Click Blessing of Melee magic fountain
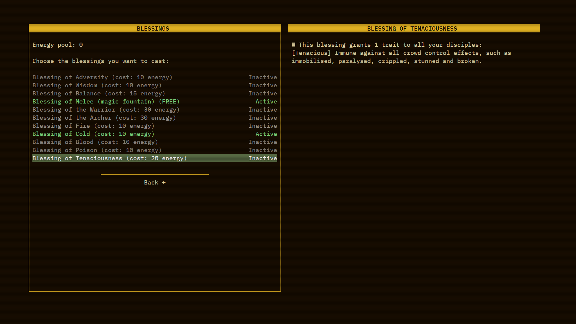Image resolution: width=576 pixels, height=324 pixels. coord(106,102)
